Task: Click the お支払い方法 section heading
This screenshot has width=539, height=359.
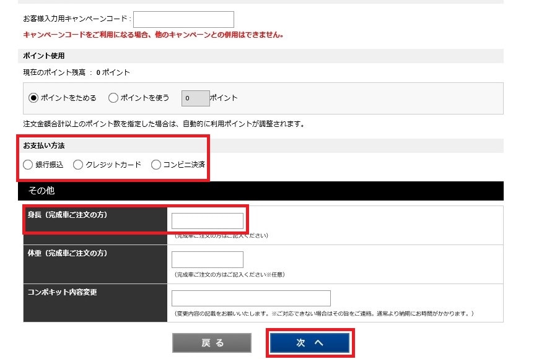Action: [x=44, y=145]
